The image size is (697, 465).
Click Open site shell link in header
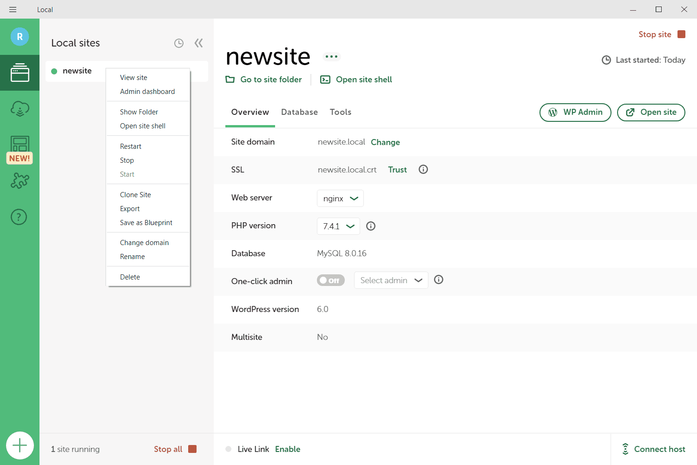tap(364, 80)
